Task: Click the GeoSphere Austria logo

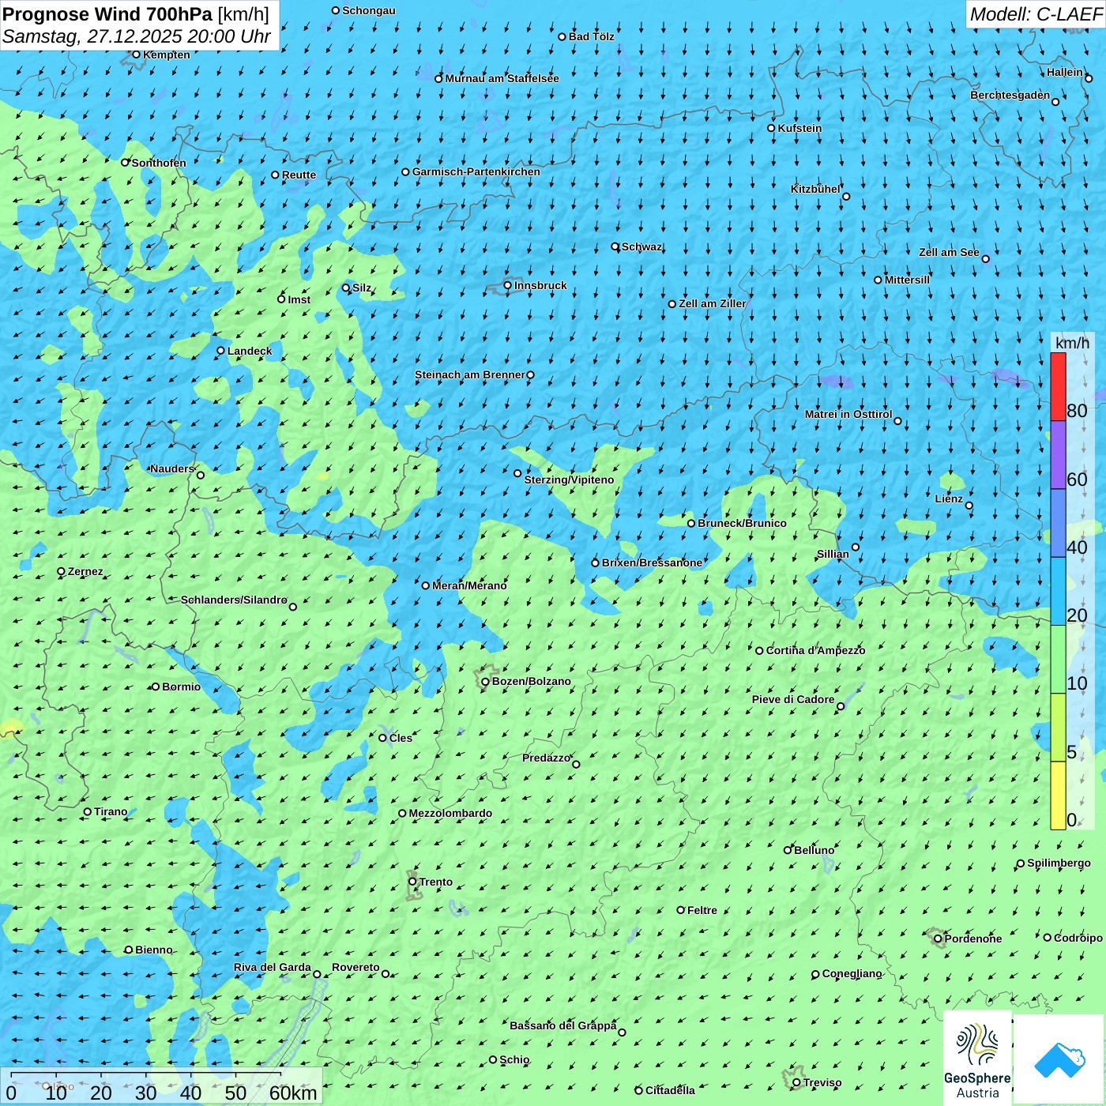Action: tap(977, 1058)
